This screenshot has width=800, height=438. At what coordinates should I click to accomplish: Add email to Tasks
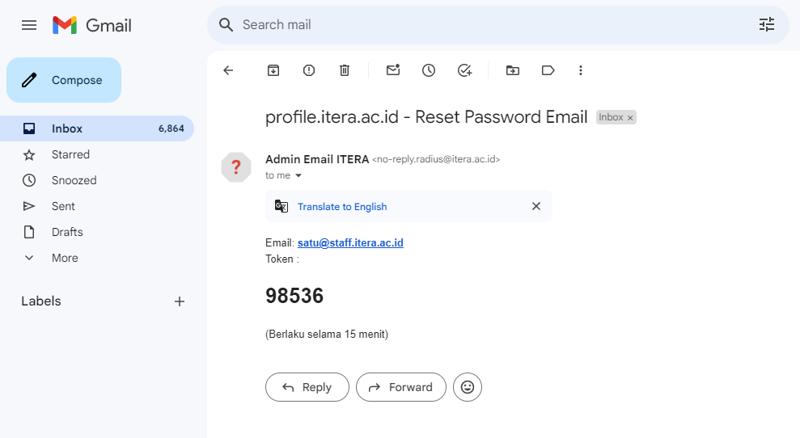[x=464, y=70]
